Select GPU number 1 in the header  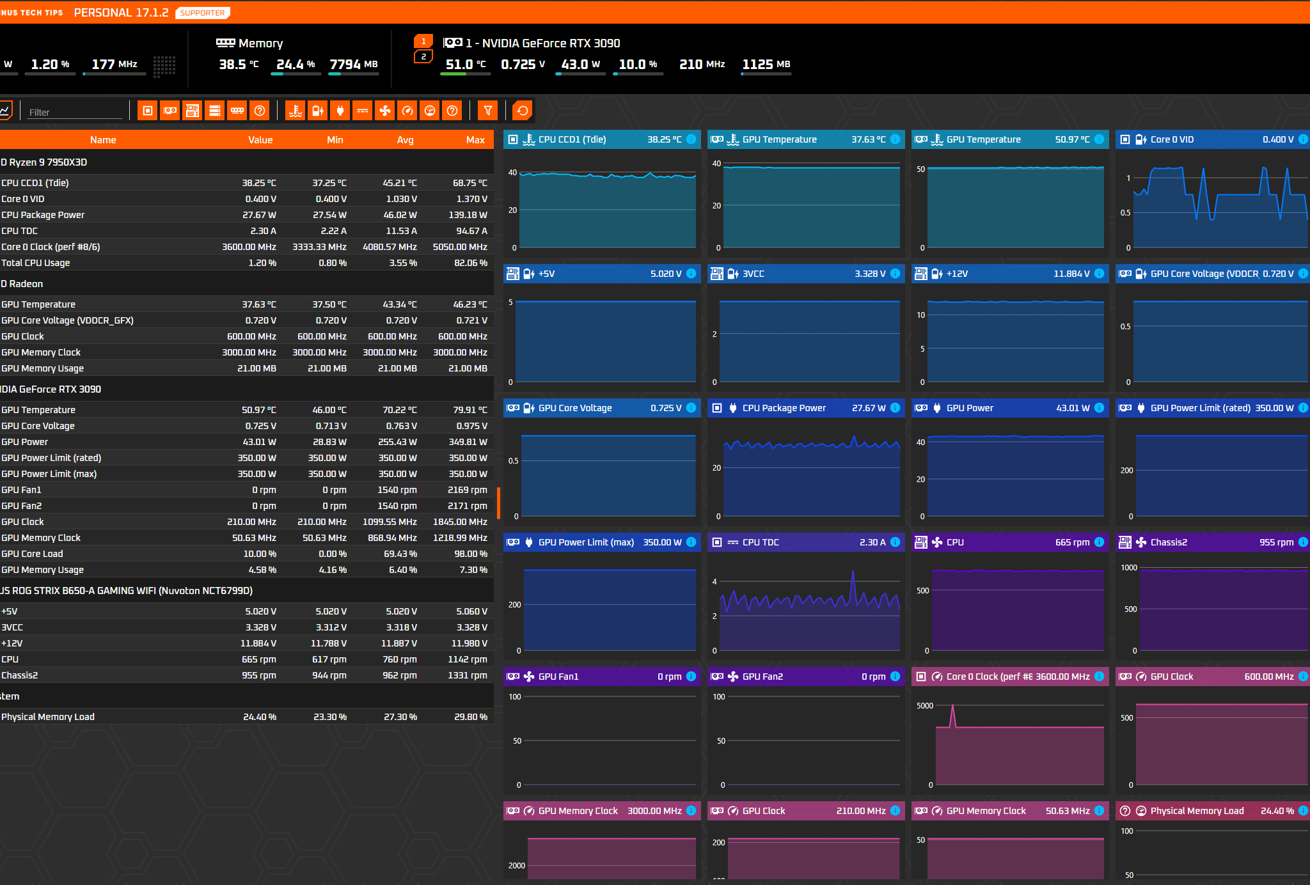point(423,42)
